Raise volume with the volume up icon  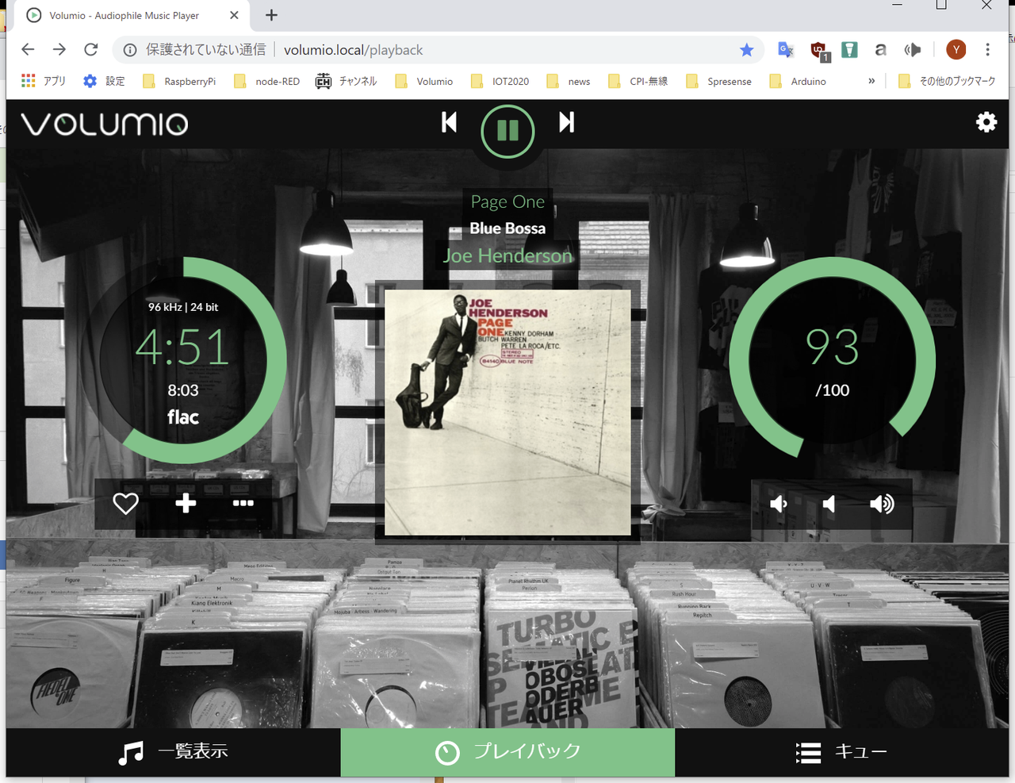[881, 504]
